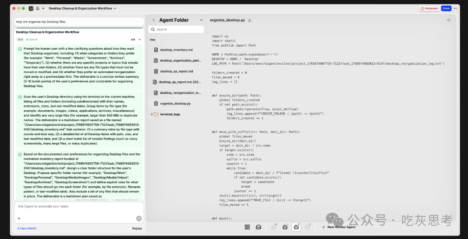Screen dimensions: 468x239
Task: Click the send arrow button in chat
Action: (139, 218)
